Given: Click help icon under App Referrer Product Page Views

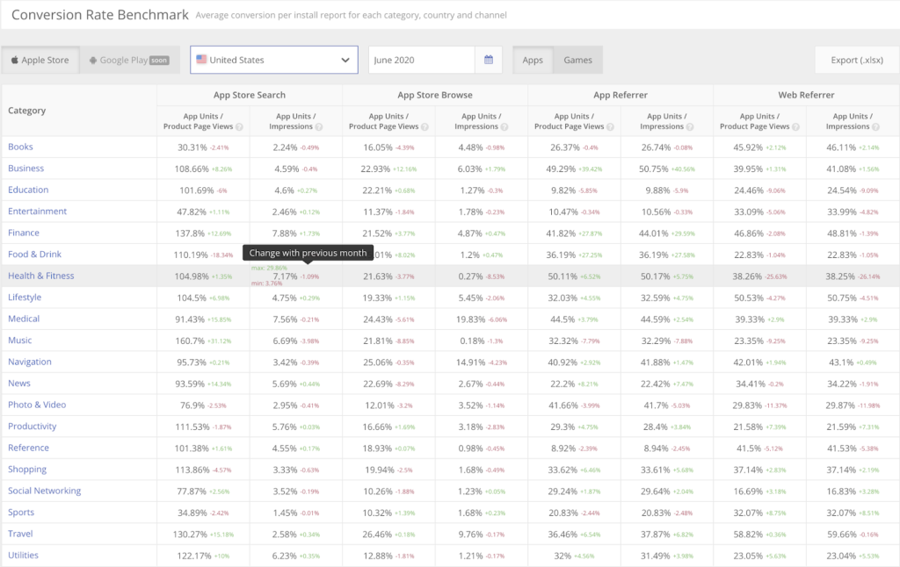Looking at the screenshot, I should click(x=610, y=126).
